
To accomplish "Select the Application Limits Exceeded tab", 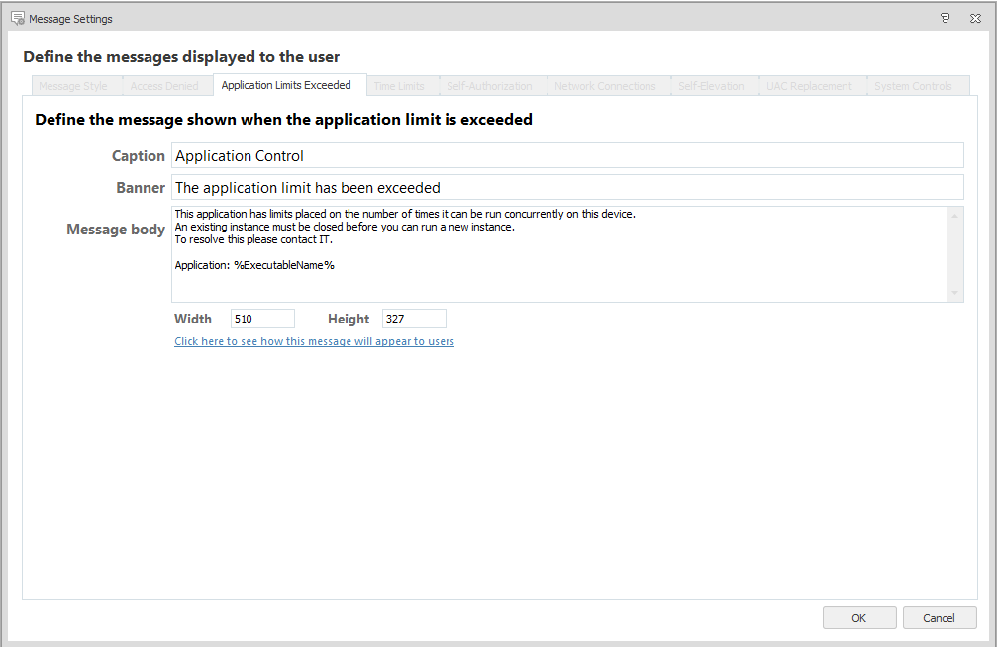I will 286,85.
